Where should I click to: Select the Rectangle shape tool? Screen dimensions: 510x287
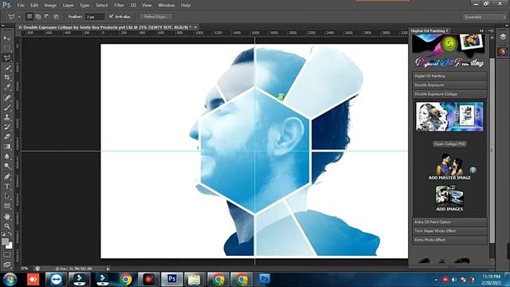(x=7, y=206)
